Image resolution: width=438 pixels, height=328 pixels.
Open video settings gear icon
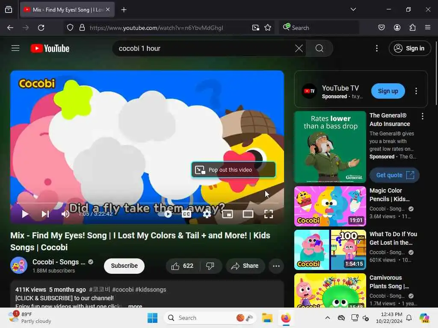[207, 214]
